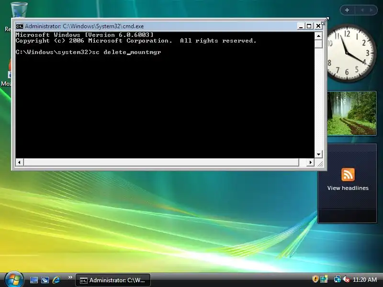Maximize the cmd.exe window

[x=309, y=26]
